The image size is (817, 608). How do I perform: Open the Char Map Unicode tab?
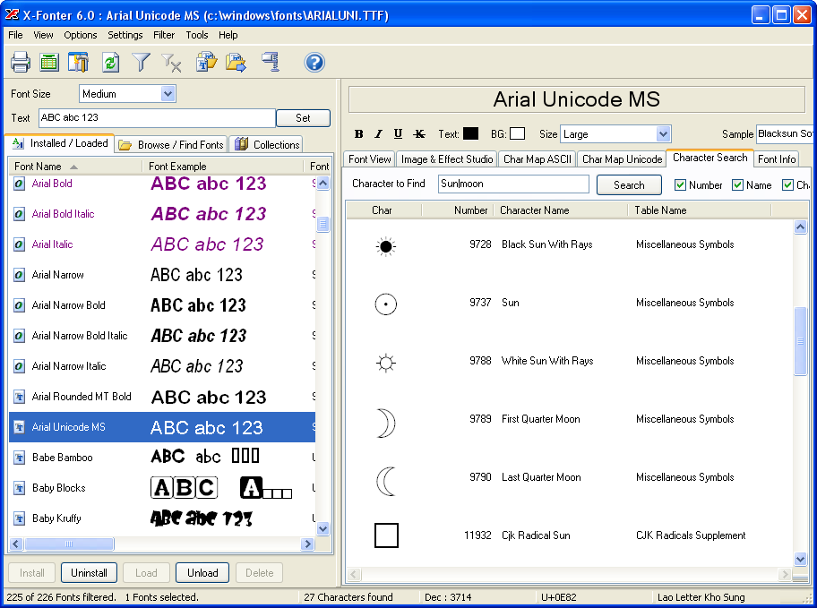[x=622, y=158]
